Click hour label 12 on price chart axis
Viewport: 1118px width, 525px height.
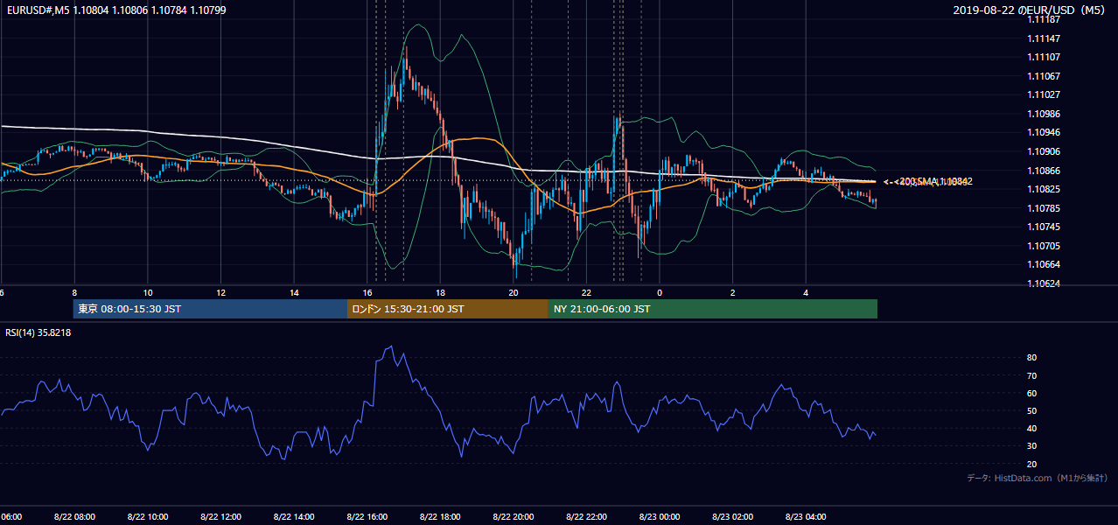(220, 292)
